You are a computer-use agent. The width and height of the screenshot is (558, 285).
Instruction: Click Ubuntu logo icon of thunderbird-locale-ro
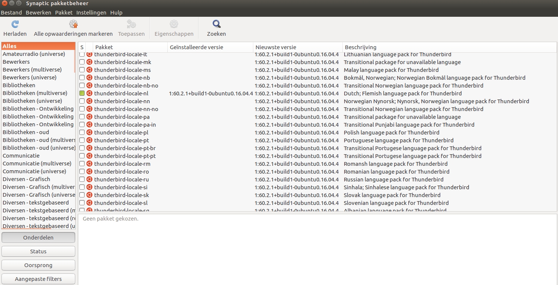click(x=89, y=172)
